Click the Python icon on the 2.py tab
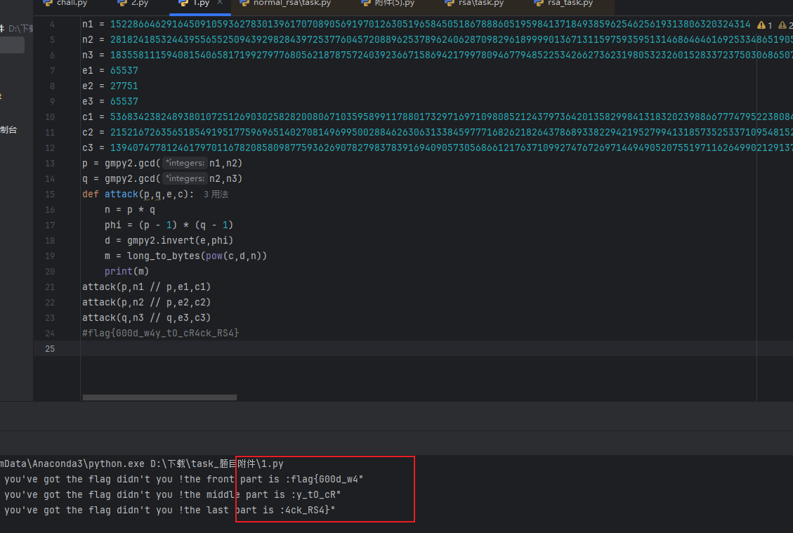 point(121,4)
